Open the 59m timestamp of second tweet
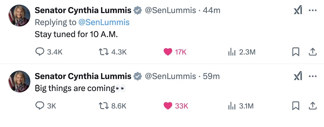This screenshot has height=127, width=324. pyautogui.click(x=211, y=76)
